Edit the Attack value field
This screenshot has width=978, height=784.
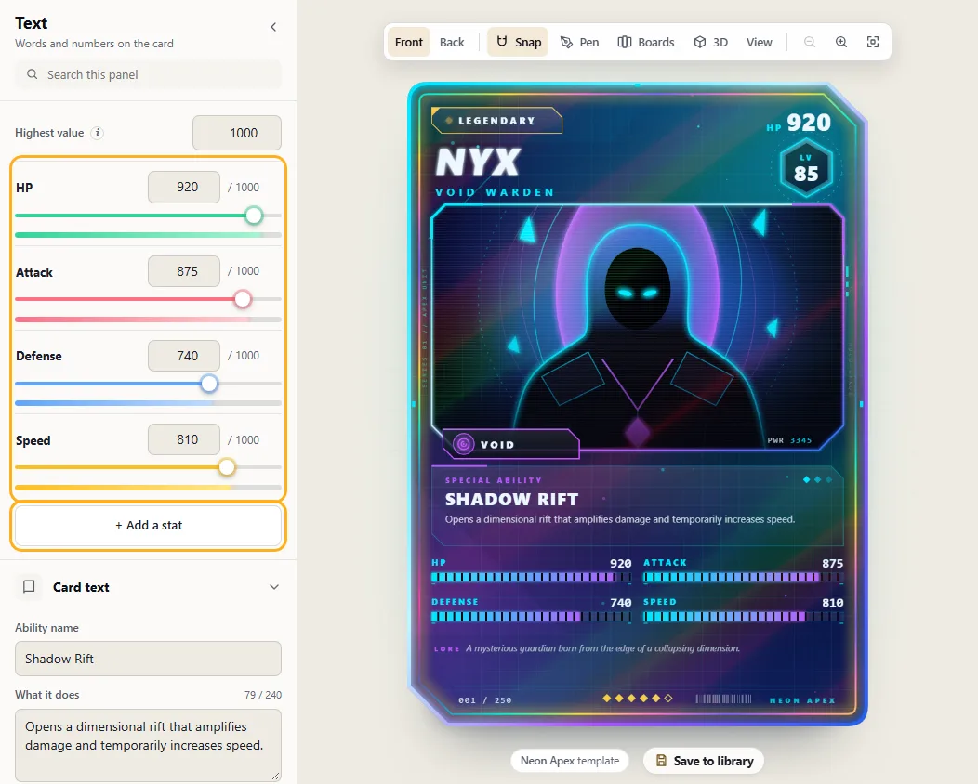(184, 271)
